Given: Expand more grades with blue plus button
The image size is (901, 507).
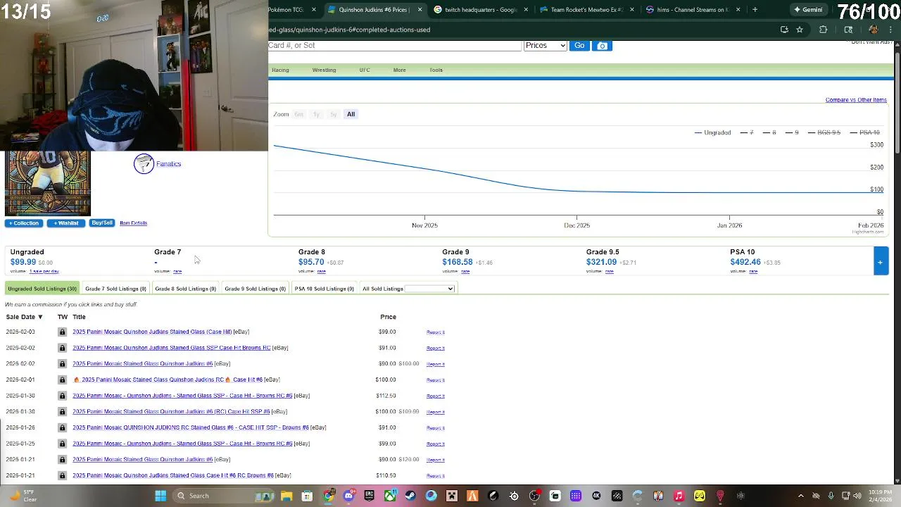Looking at the screenshot, I should (x=881, y=262).
